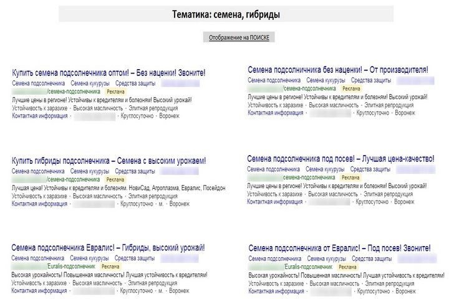Open "Контактная информация" under "Купить гибриды подсолнечника" ad
This screenshot has width=449, height=299.
pos(39,204)
